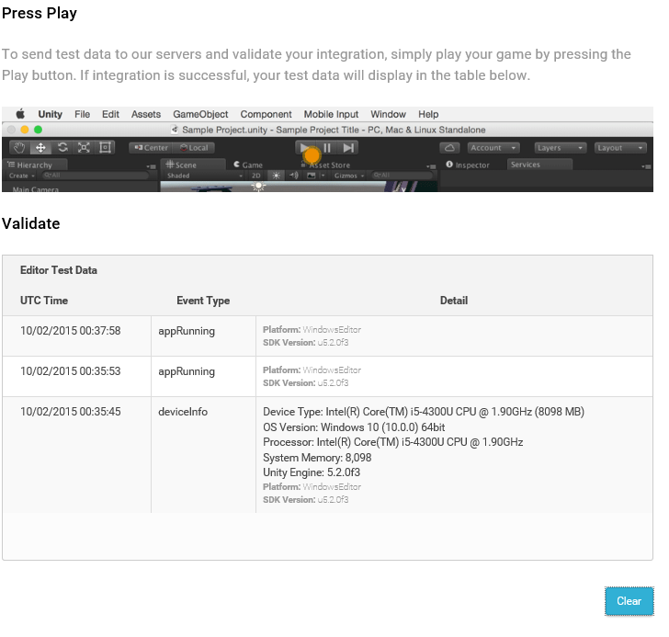
Task: Click the Hierarchy search field
Action: point(95,176)
